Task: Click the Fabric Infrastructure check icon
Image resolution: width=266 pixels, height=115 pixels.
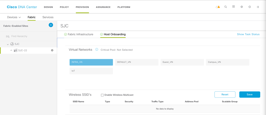Action: (x=65, y=34)
